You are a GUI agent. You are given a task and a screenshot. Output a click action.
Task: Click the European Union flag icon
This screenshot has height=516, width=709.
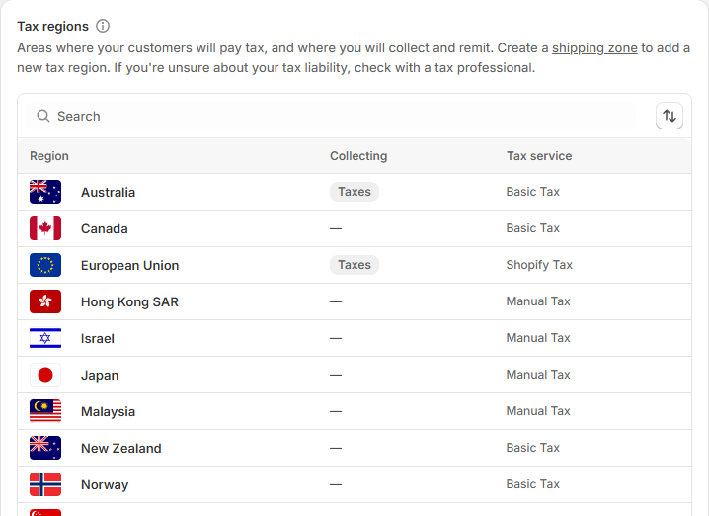pos(45,265)
